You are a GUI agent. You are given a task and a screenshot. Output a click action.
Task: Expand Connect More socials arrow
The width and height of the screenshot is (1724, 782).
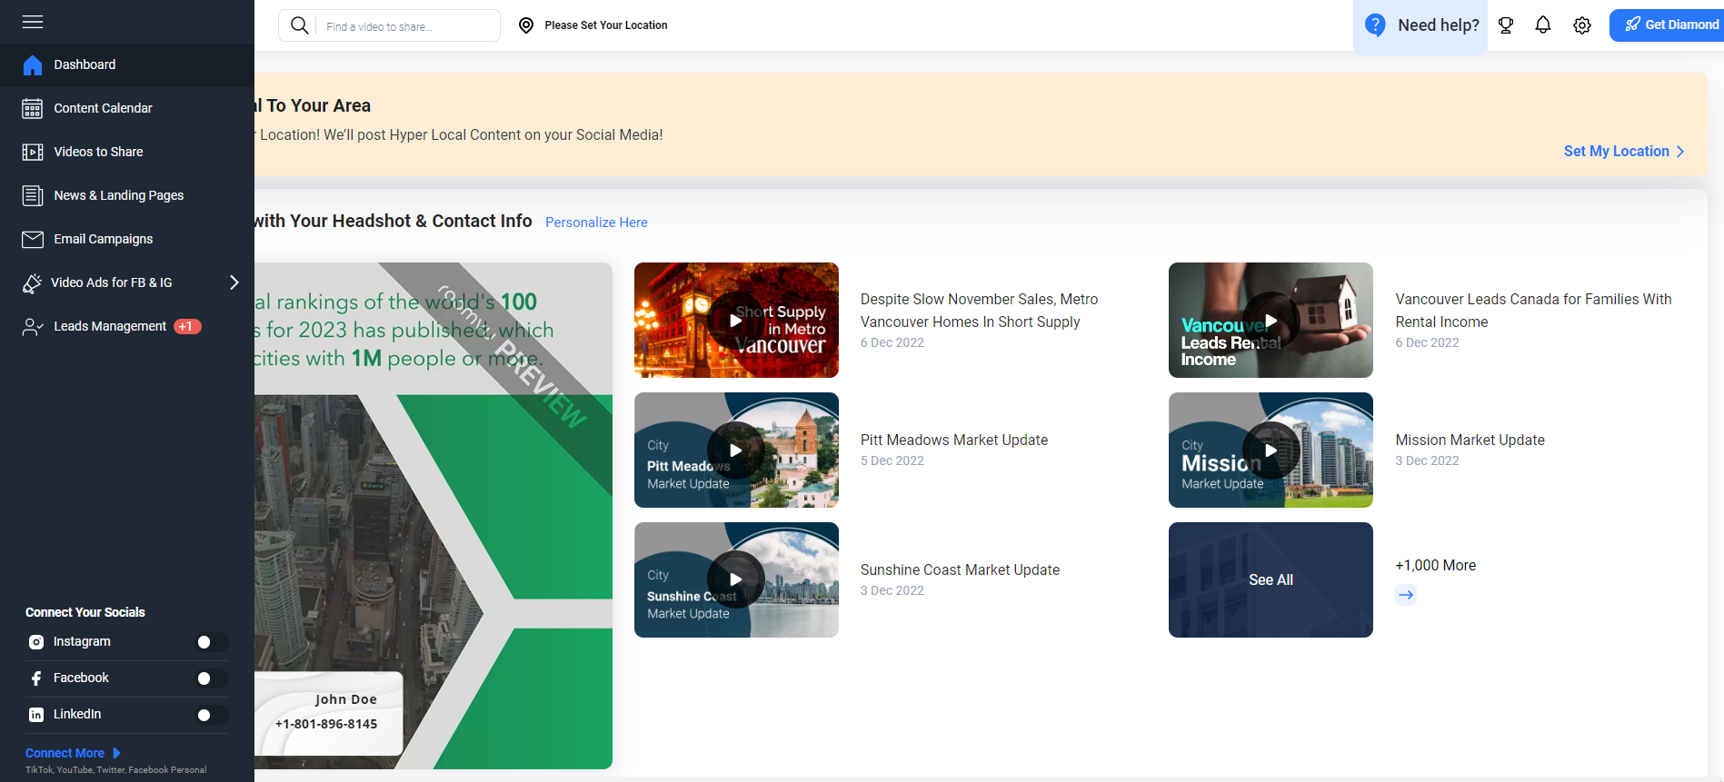tap(116, 753)
